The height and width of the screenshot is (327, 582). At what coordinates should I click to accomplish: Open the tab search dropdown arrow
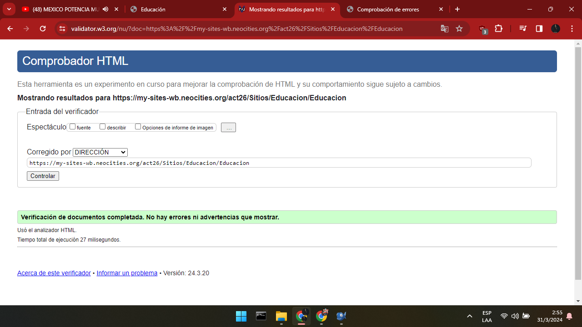[9, 9]
